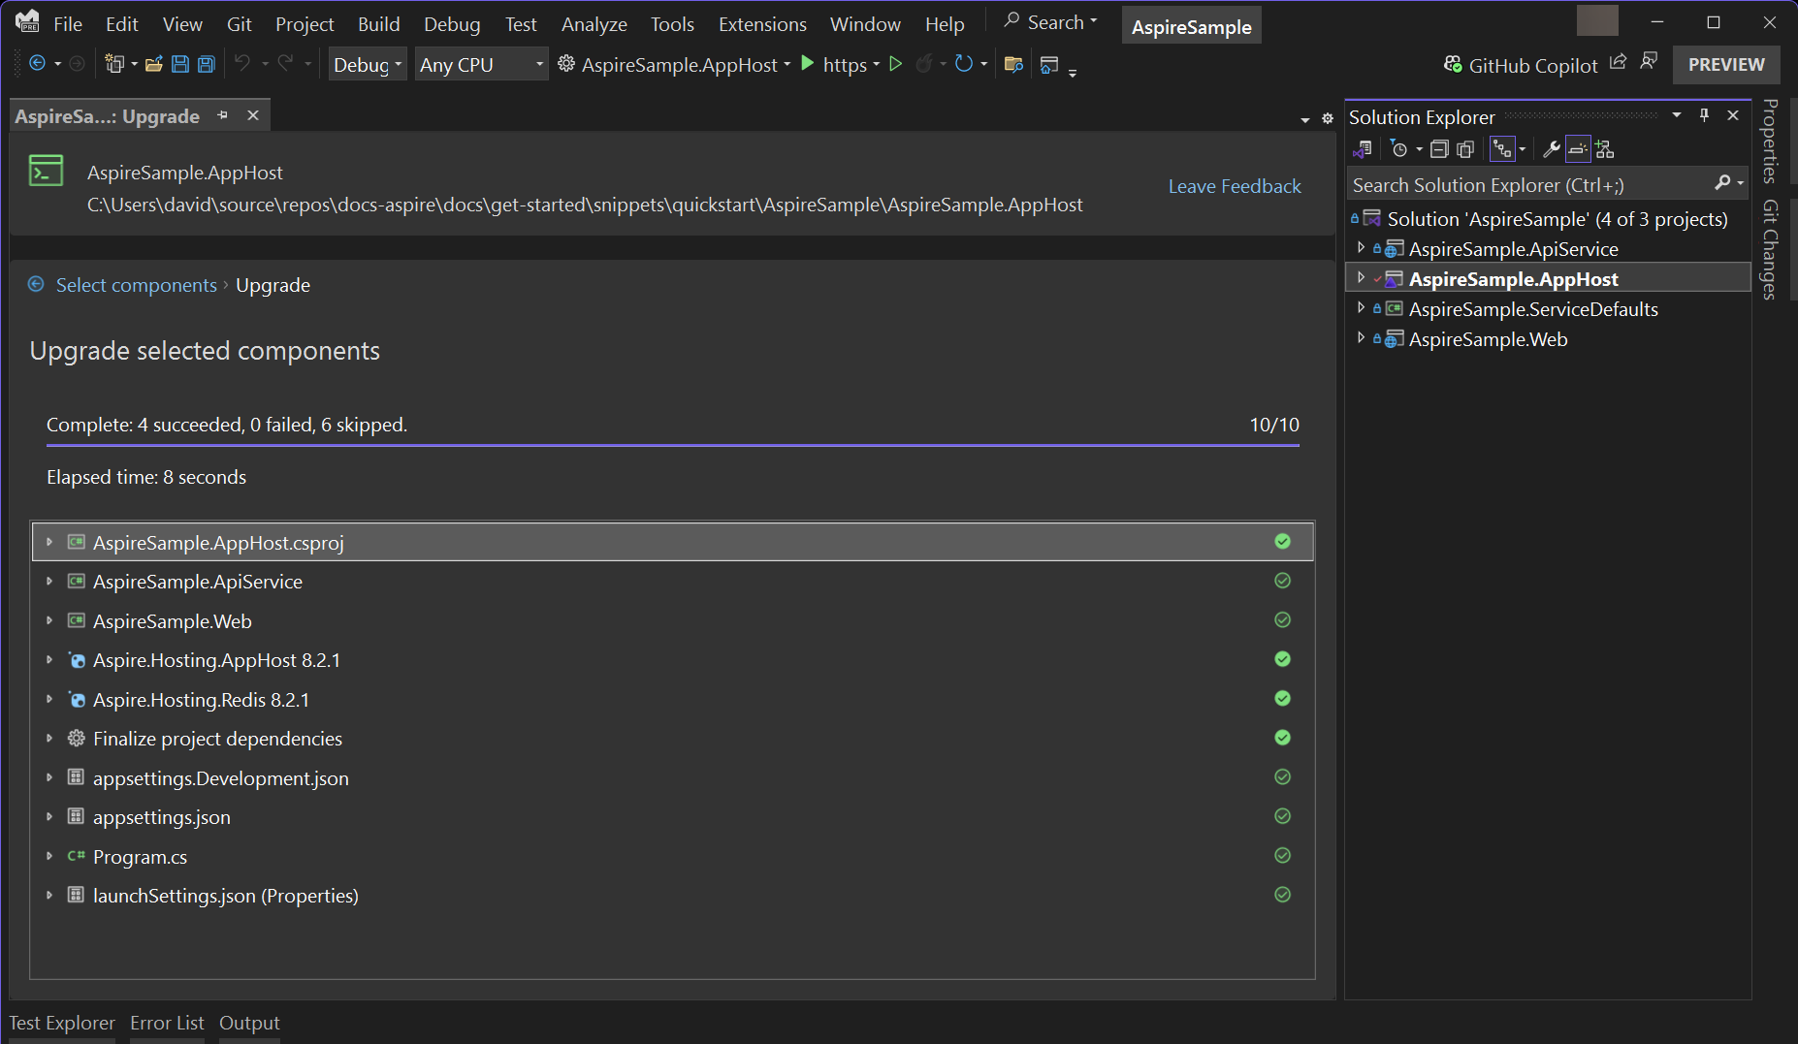Open the File menu

[x=68, y=23]
